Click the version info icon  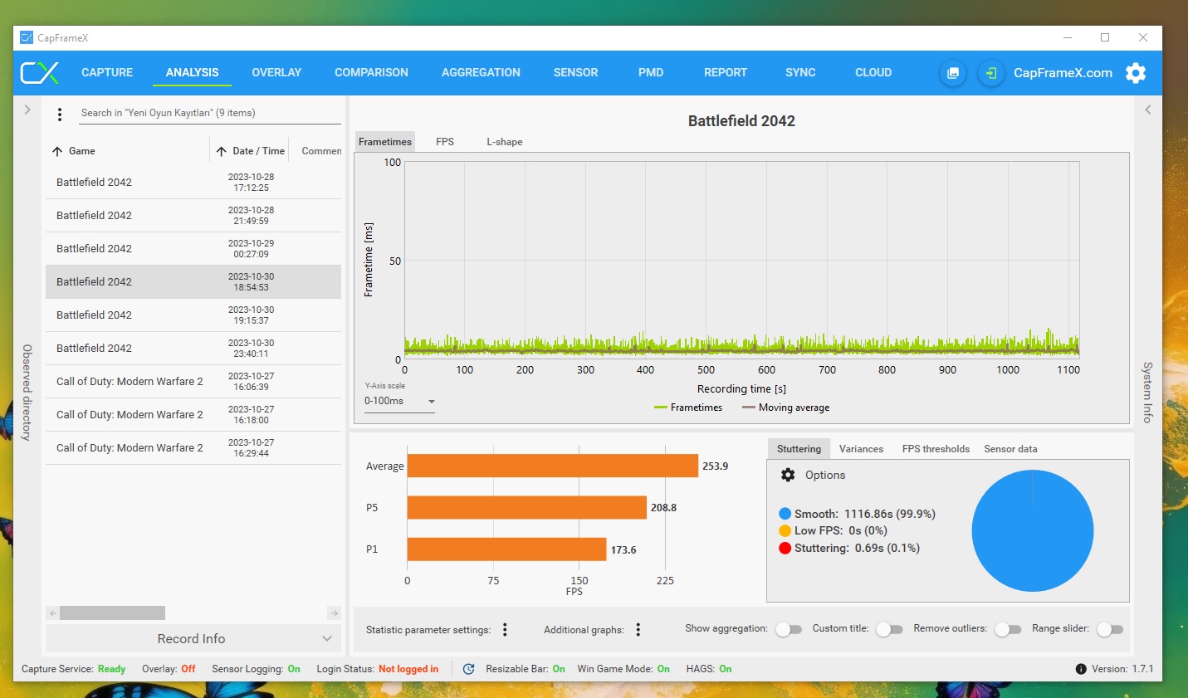pos(1081,669)
